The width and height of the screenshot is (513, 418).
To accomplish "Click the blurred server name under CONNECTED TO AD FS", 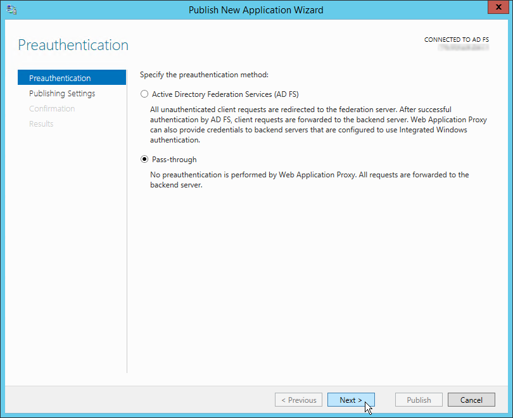I will click(464, 47).
